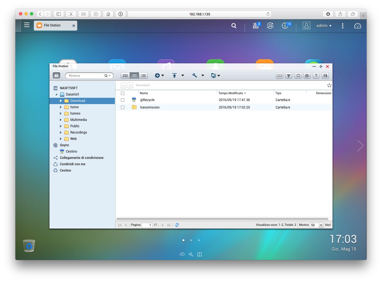Switch to list view
This screenshot has height=282, width=382.
(134, 75)
